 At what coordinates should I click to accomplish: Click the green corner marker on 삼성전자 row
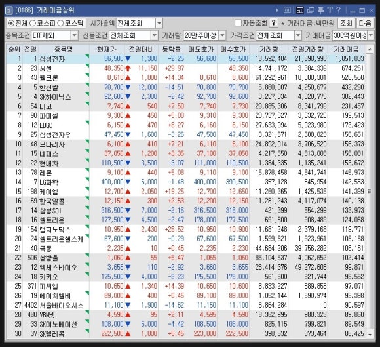pyautogui.click(x=87, y=56)
